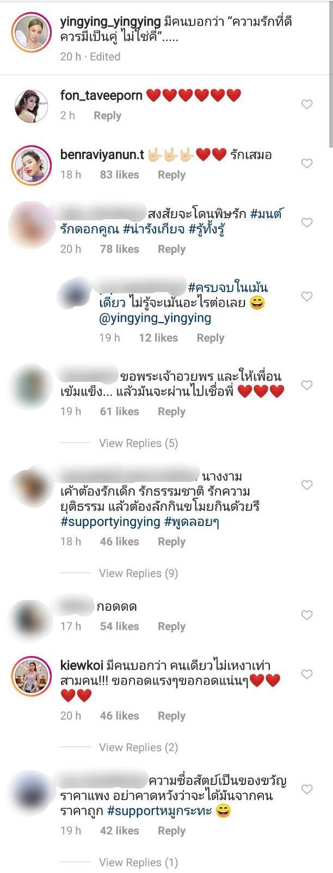
Task: View the 83 likes list
Action: pyautogui.click(x=119, y=175)
